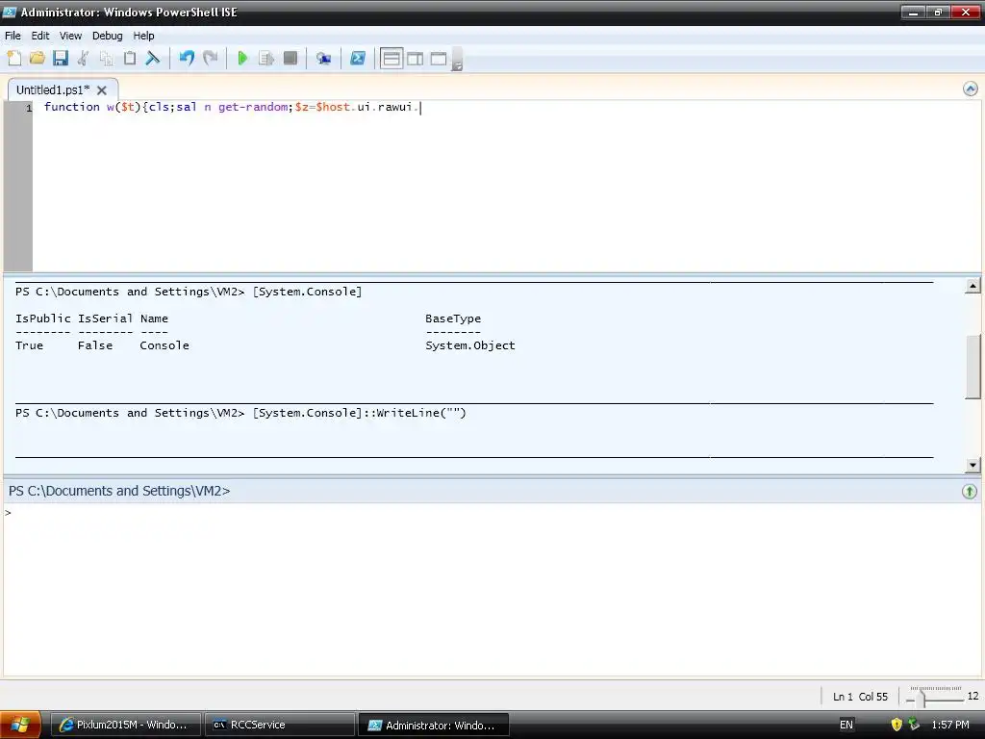Copy selection using the Copy icon
The image size is (985, 739).
pyautogui.click(x=106, y=59)
